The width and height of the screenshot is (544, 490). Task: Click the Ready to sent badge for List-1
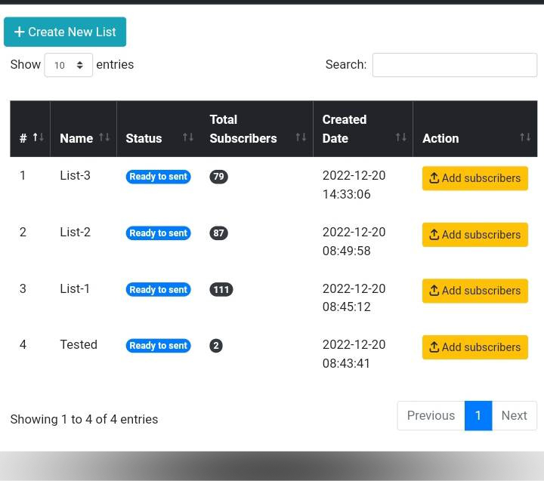[158, 290]
